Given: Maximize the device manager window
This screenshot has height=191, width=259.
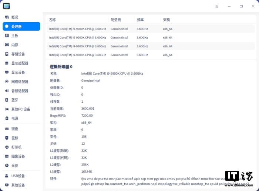Looking at the screenshot, I should (x=241, y=6).
